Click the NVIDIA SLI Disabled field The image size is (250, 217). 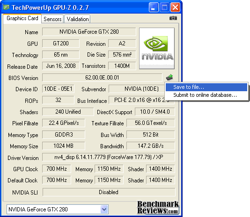click(109, 192)
